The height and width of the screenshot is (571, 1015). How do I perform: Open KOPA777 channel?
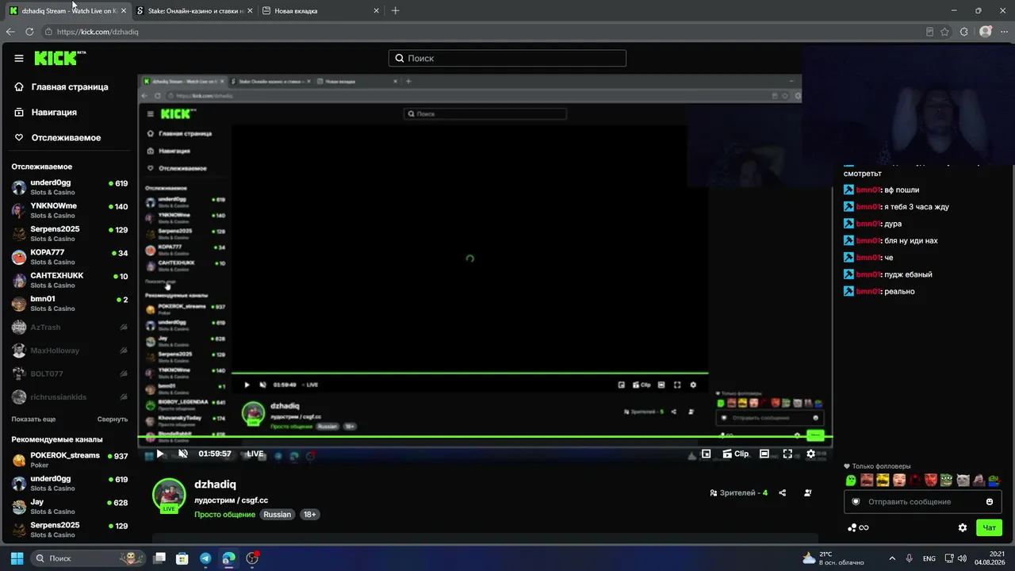(x=70, y=257)
